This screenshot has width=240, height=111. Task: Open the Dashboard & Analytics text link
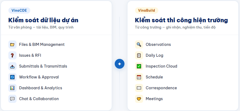point(41,88)
